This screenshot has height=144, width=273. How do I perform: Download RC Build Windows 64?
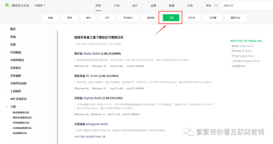click(x=81, y=88)
